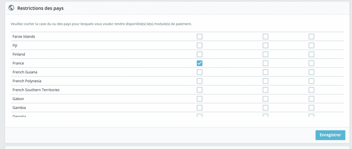
Task: Click the France country row label
Action: click(x=18, y=63)
